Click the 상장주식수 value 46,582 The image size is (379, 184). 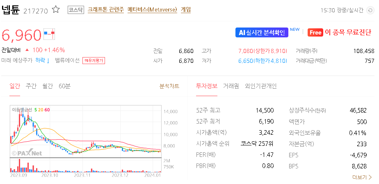tap(358, 110)
